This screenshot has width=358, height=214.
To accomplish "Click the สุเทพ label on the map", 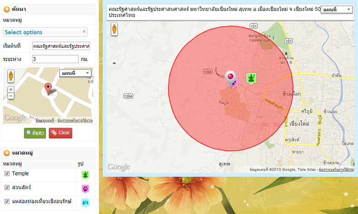I will point(224,164).
